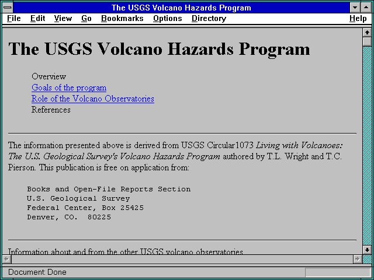
Task: Click the References text item
Action: (51, 110)
